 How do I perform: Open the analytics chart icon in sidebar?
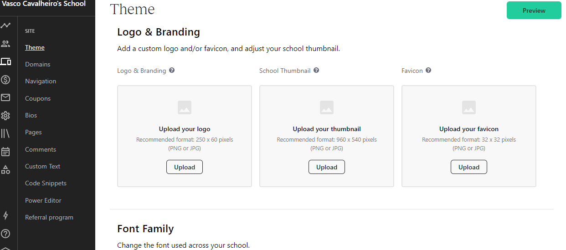pyautogui.click(x=5, y=26)
